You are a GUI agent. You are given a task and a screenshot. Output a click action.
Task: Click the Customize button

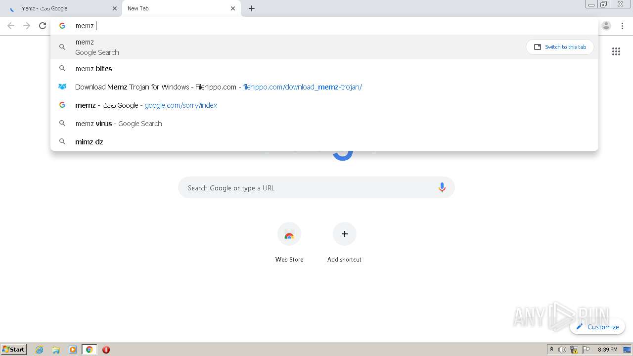tap(597, 327)
